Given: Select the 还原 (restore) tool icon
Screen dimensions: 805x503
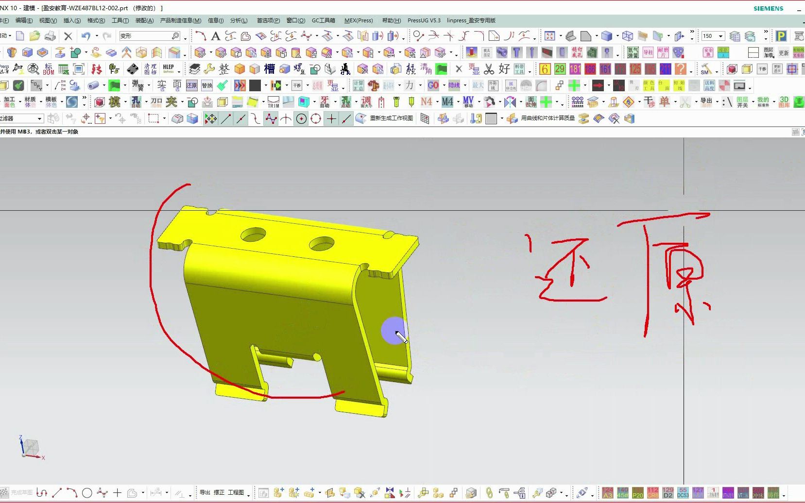Looking at the screenshot, I should (191, 85).
